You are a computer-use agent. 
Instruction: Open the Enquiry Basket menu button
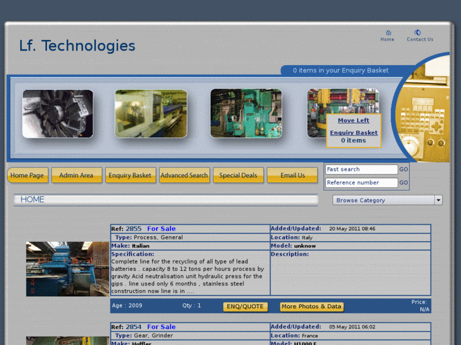coord(130,175)
